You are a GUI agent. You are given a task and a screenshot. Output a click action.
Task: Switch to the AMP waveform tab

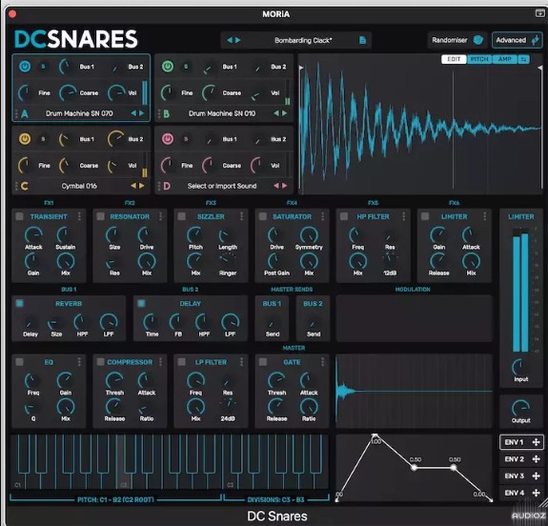pyautogui.click(x=504, y=59)
